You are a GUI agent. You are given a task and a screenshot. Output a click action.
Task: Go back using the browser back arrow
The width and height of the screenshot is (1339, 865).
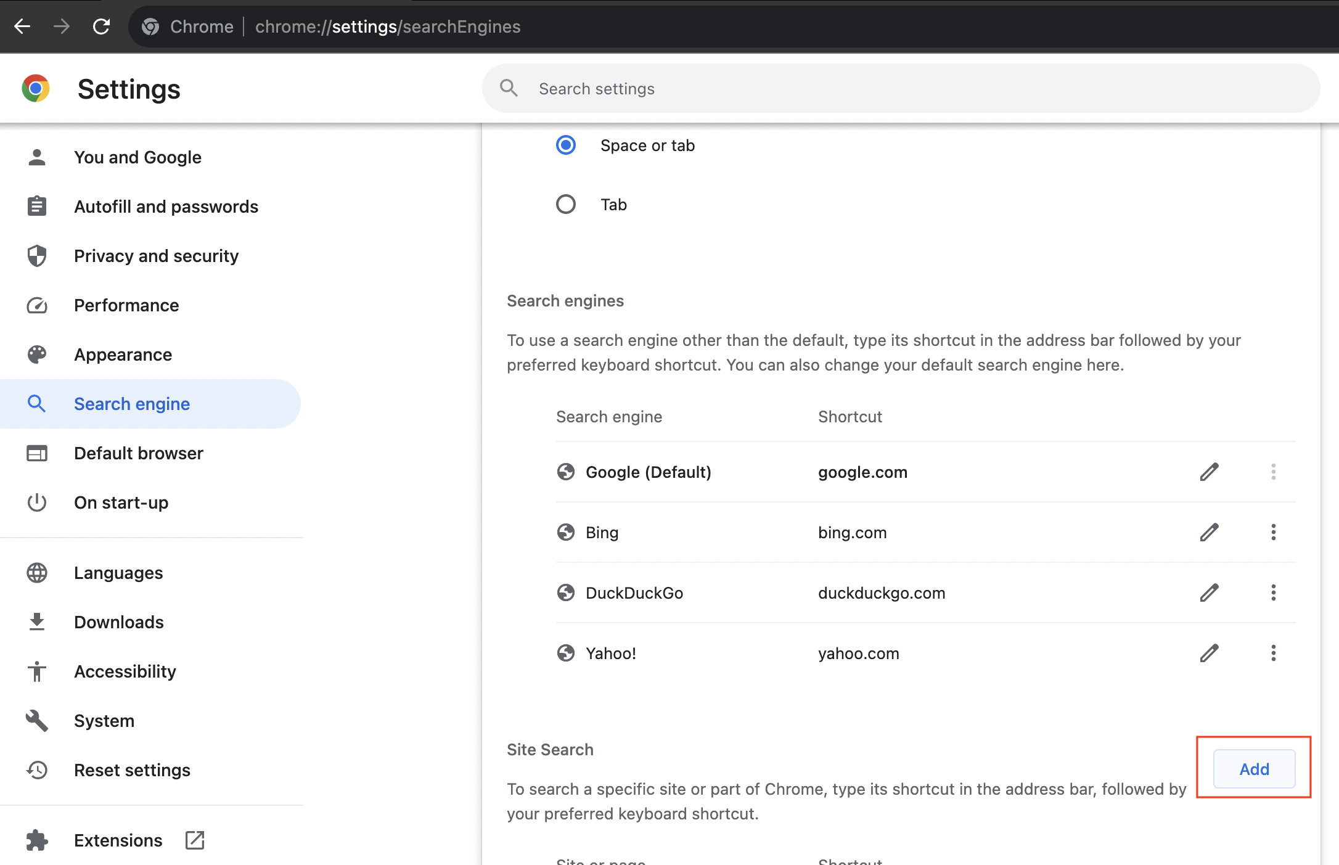pyautogui.click(x=23, y=27)
